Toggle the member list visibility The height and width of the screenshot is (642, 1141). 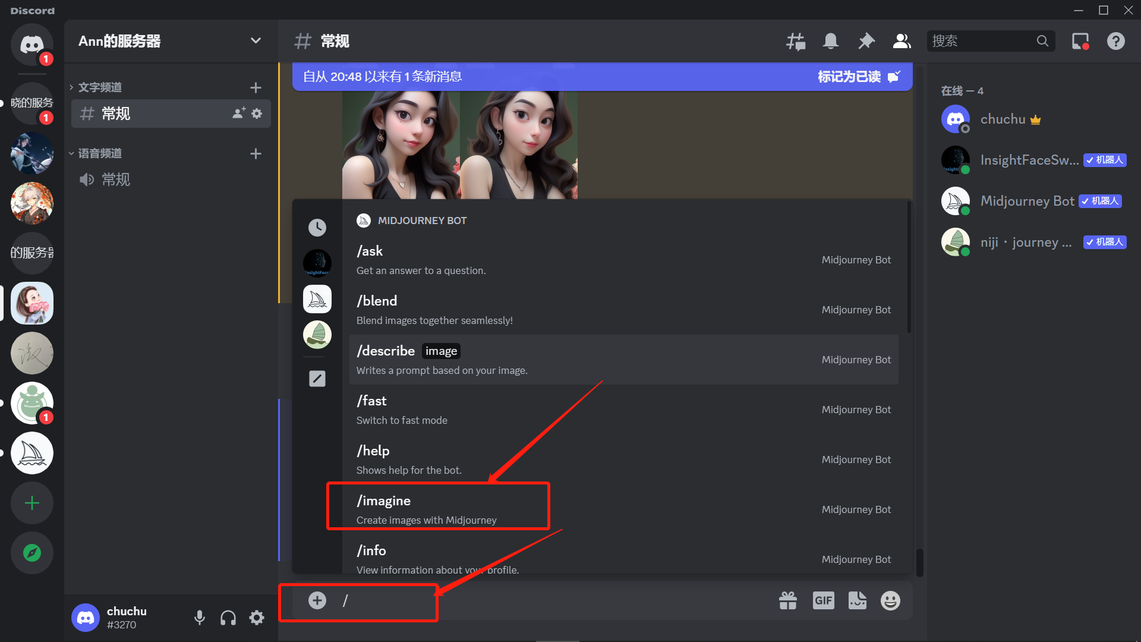(x=902, y=41)
